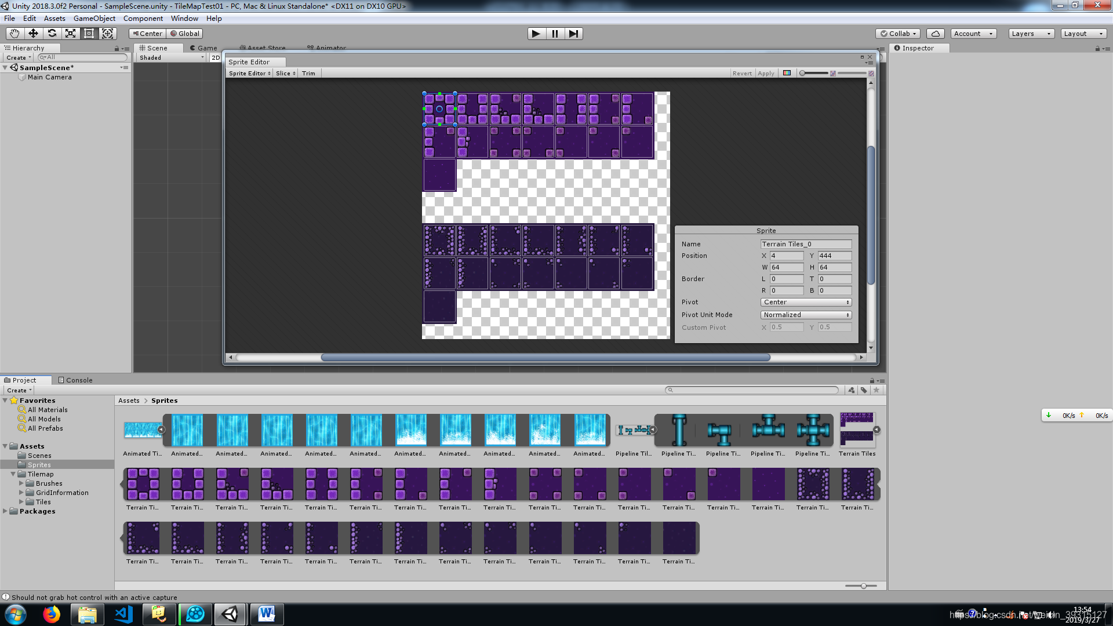Click the Step frame button
Screen dimensions: 1113x626
[573, 34]
